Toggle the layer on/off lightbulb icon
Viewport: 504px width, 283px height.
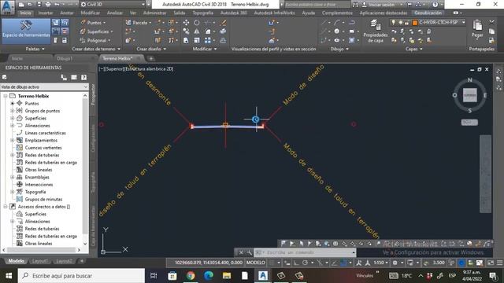393,23
